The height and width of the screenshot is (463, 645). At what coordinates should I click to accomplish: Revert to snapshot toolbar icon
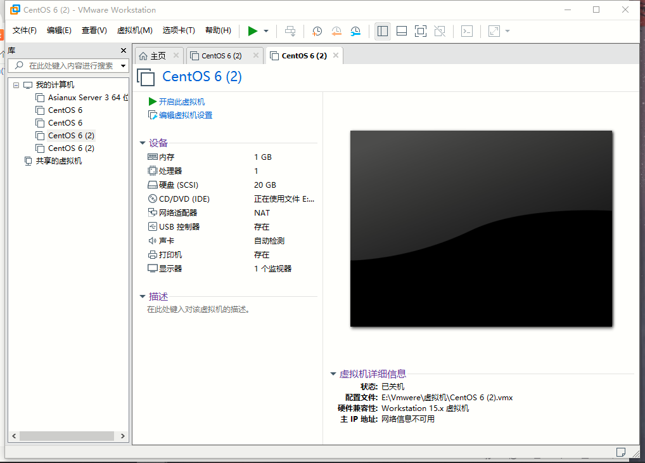pyautogui.click(x=336, y=31)
